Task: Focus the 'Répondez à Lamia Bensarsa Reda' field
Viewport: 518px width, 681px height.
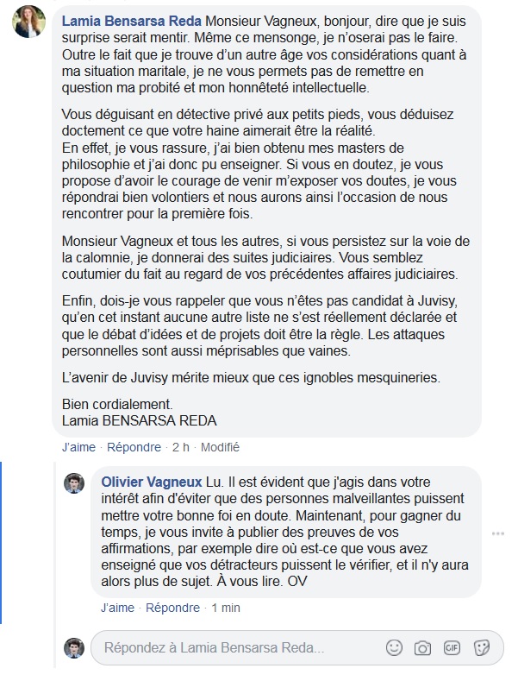Action: tap(233, 647)
